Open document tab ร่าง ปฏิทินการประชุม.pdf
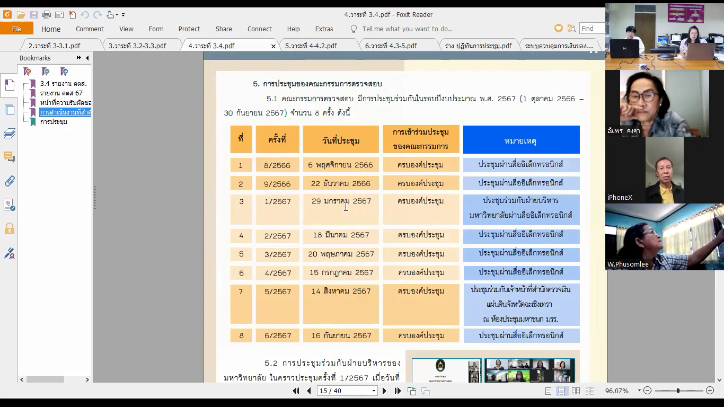 pos(478,46)
